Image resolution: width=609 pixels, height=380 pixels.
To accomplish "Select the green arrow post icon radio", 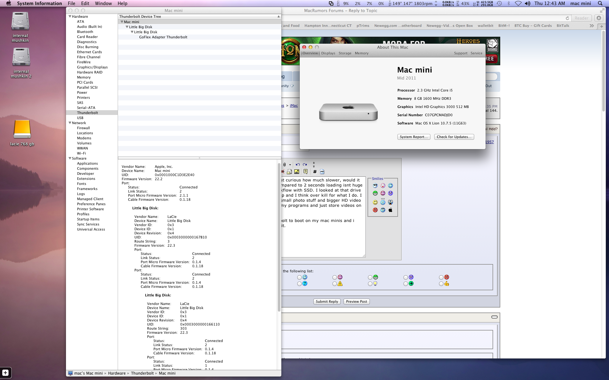I will [x=406, y=284].
